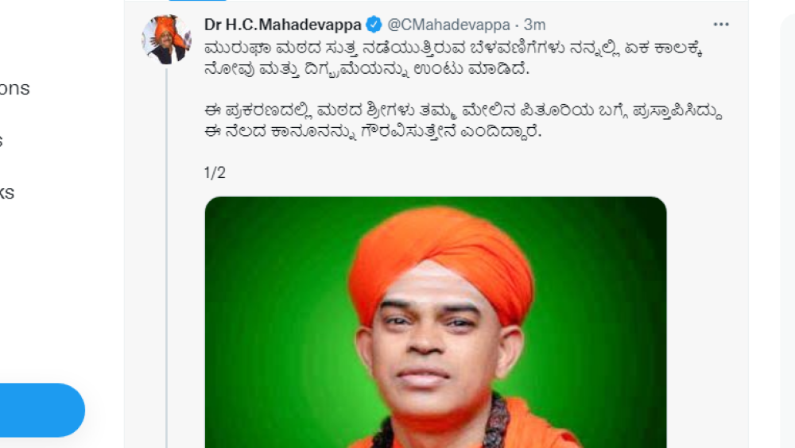Screen dimensions: 795x448
Task: Open Dr H.C.Mahadevappa's profile avatar
Action: click(166, 40)
